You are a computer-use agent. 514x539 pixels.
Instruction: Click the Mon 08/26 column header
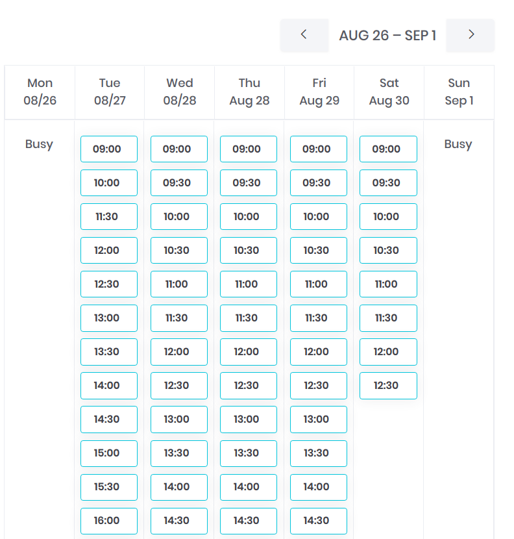coord(39,92)
